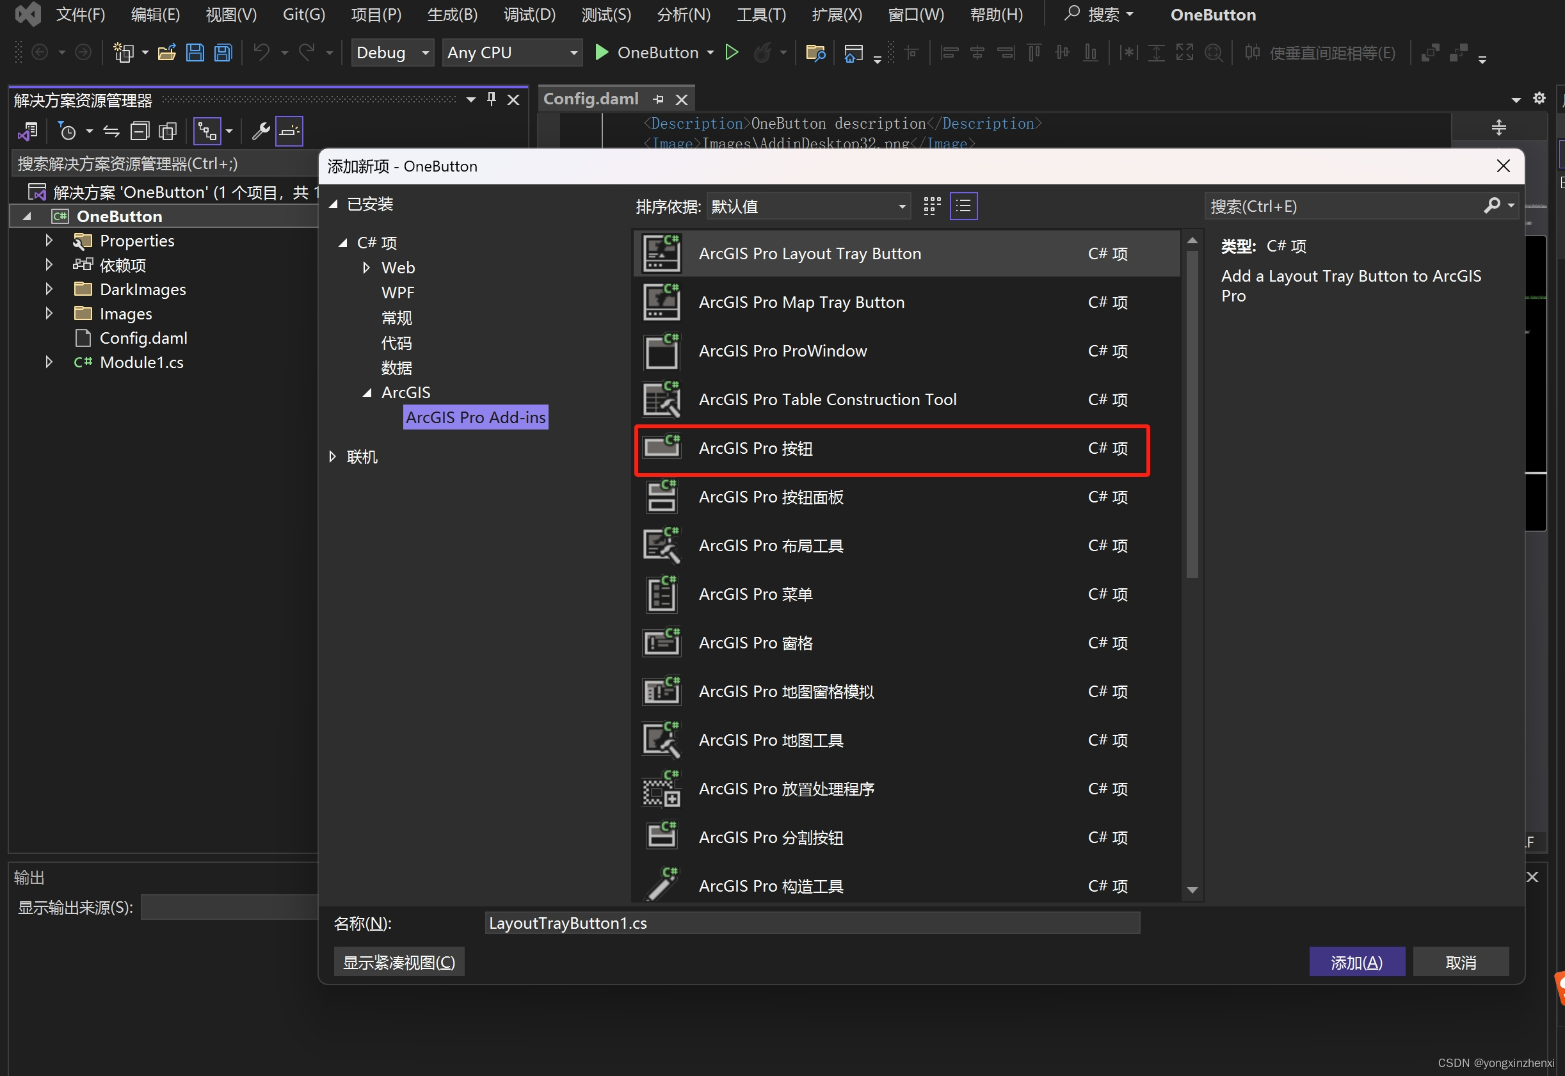Viewport: 1565px width, 1076px height.
Task: Pick the ArcGIS Pro ProWindow template icon
Action: pyautogui.click(x=661, y=351)
